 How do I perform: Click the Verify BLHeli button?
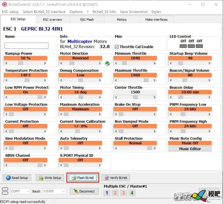pyautogui.click(x=116, y=178)
